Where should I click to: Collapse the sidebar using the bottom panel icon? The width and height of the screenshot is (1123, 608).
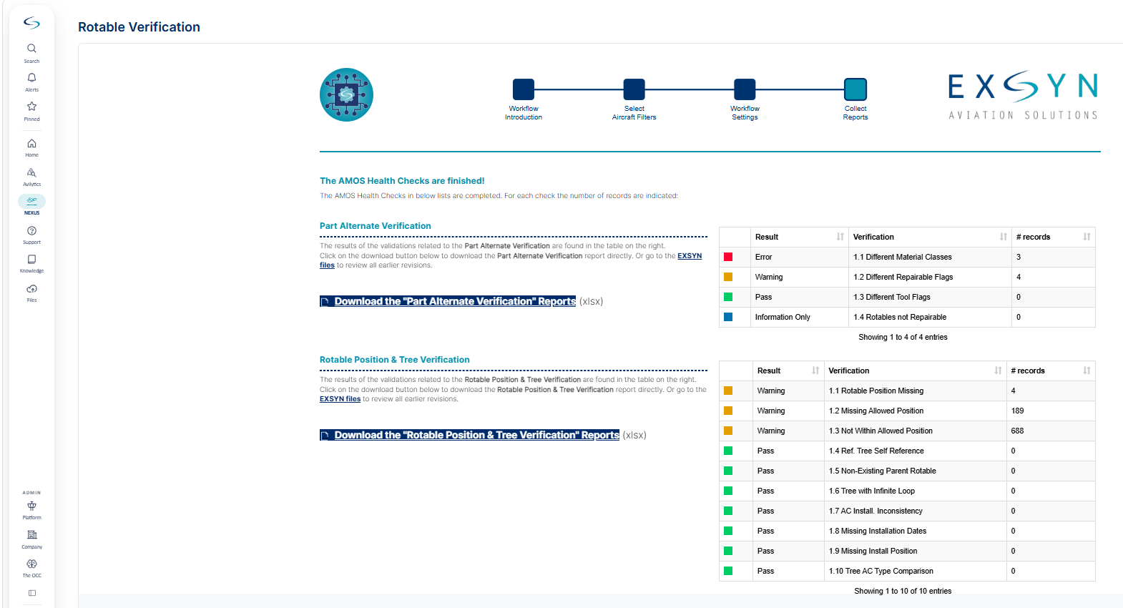[x=31, y=593]
